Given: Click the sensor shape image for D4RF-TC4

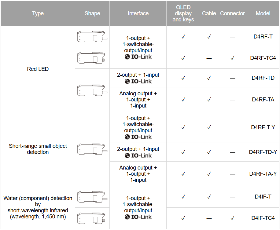Looking at the screenshot, I should point(92,58).
